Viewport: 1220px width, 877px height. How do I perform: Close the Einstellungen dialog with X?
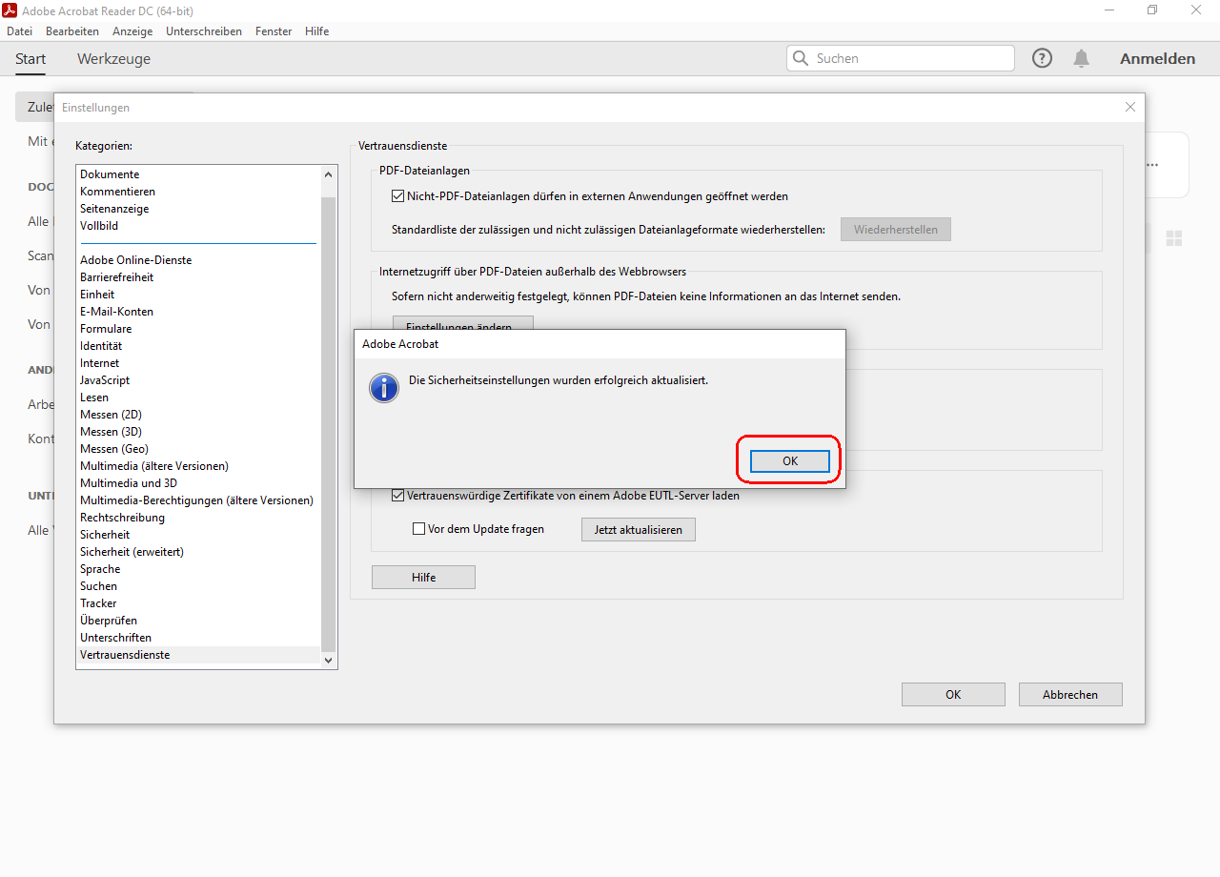tap(1130, 108)
